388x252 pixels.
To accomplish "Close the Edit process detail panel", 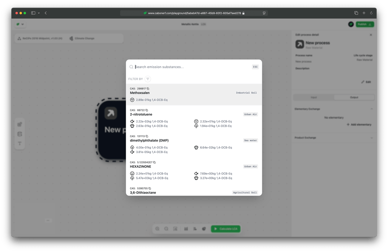I will [x=371, y=35].
